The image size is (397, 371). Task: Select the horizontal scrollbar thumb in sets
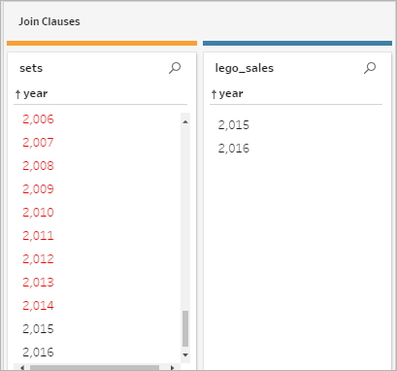[94, 368]
